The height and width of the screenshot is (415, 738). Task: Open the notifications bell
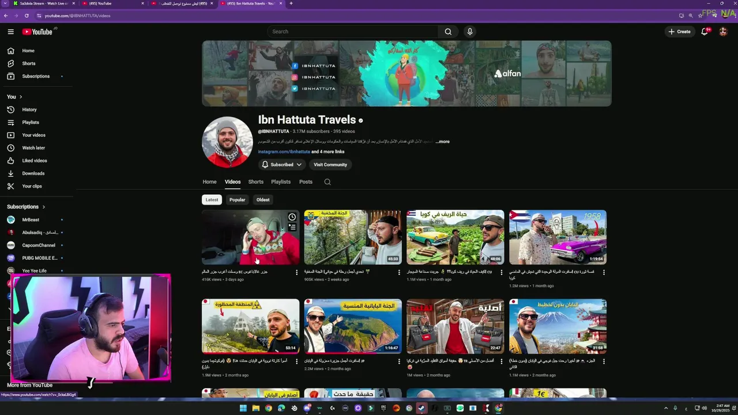[705, 32]
